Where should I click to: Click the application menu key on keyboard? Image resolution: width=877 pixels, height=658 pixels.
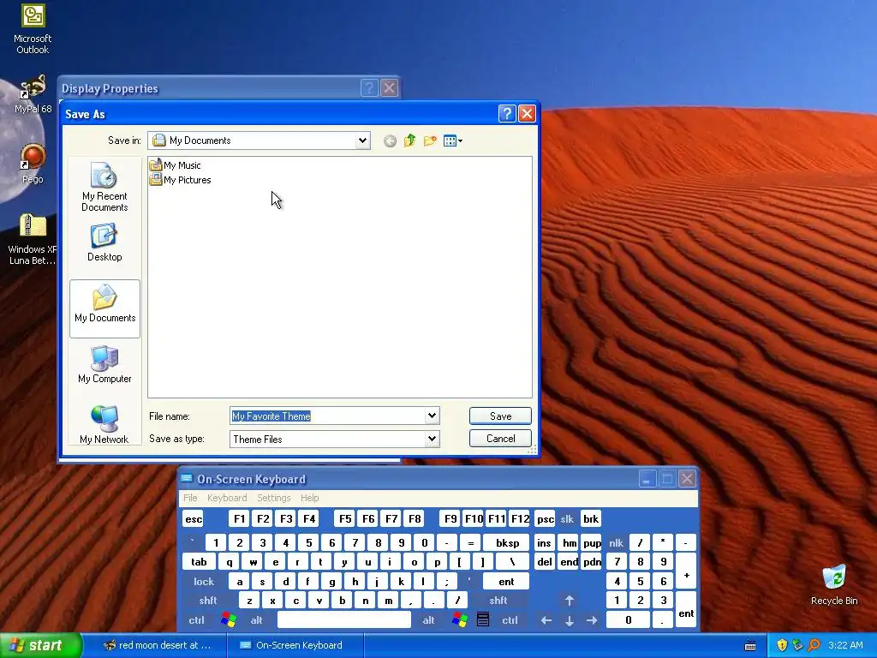483,620
